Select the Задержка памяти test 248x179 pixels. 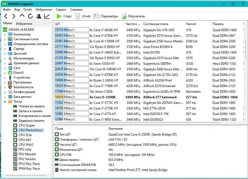pyautogui.click(x=31, y=121)
